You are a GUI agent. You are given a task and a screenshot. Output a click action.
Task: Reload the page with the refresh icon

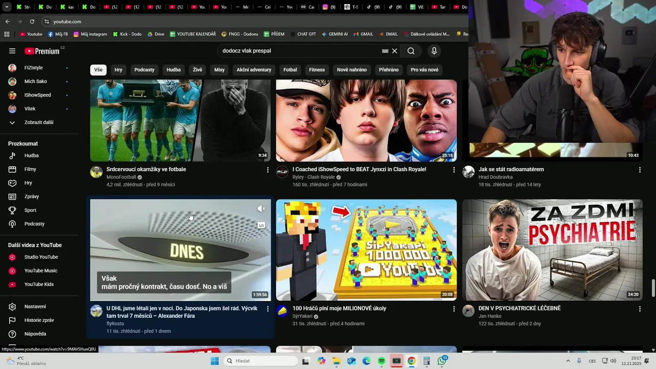pyautogui.click(x=32, y=22)
